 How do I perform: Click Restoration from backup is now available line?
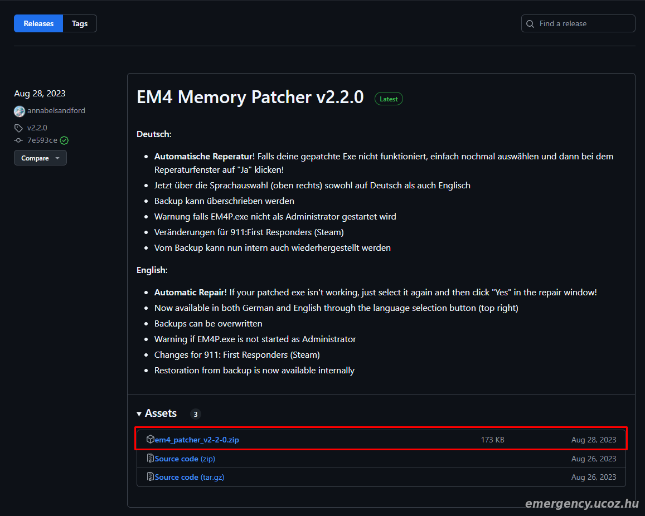pyautogui.click(x=254, y=371)
